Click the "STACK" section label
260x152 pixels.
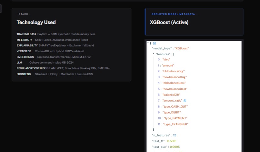click(23, 14)
